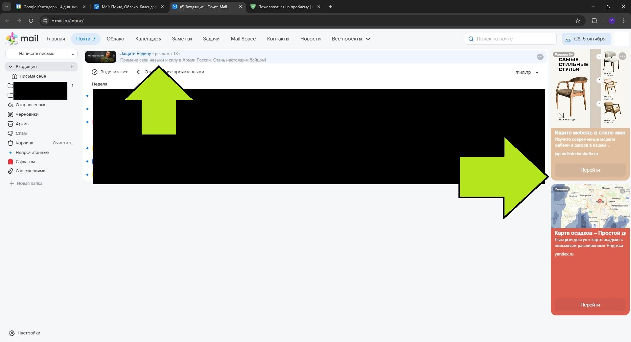Click Перейти on the furniture ad
This screenshot has width=631, height=342.
590,170
